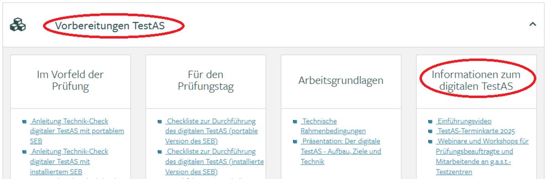This screenshot has height=179, width=547.
Task: Open the Einführungsvideo link
Action: [x=464, y=121]
